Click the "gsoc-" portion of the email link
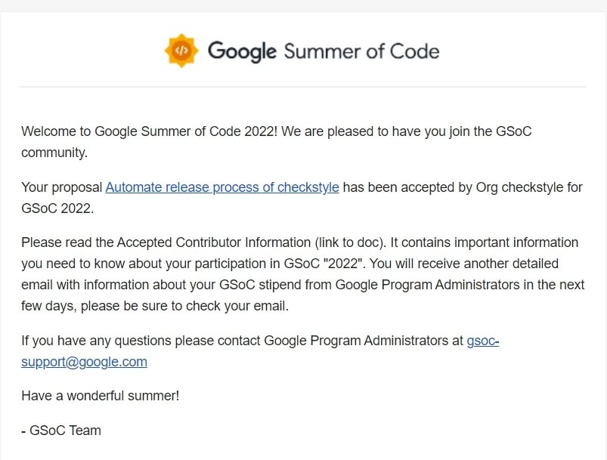This screenshot has height=460, width=607. tap(483, 341)
